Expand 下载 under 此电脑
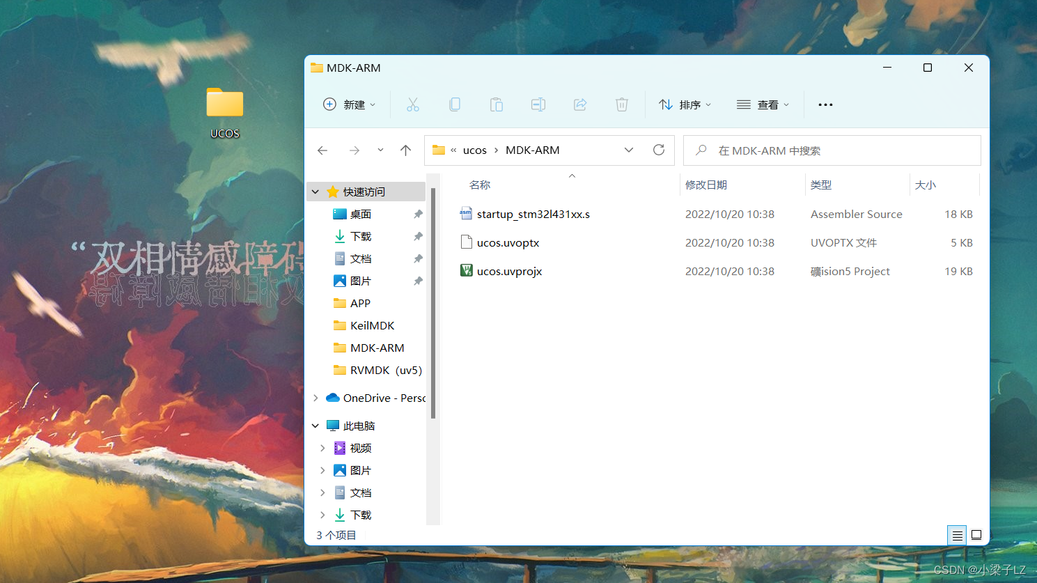1037x583 pixels. [x=322, y=515]
